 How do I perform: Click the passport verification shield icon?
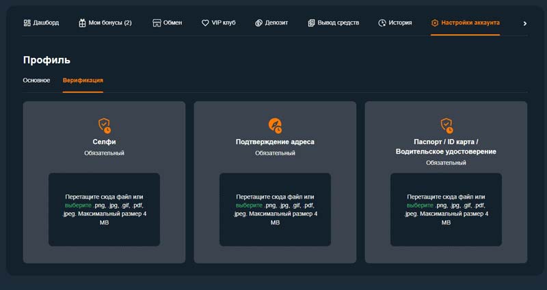tap(446, 126)
